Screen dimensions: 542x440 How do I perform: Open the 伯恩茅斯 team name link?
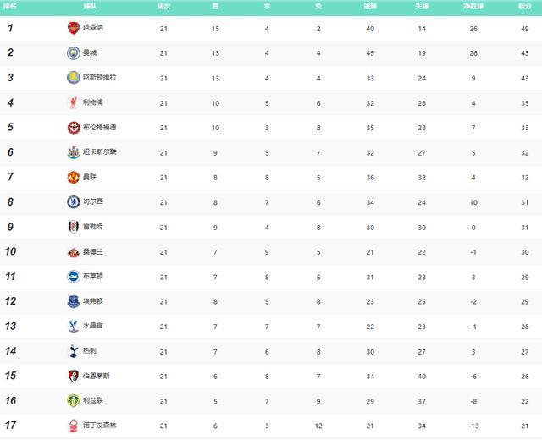coord(97,376)
